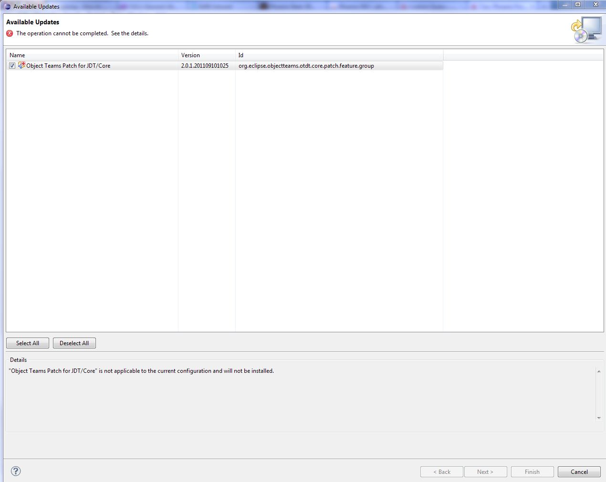Click the red error icon beside the message
Image resolution: width=606 pixels, height=482 pixels.
point(10,33)
